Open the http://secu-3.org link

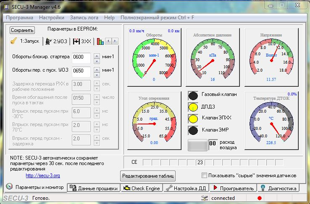pos(43,176)
